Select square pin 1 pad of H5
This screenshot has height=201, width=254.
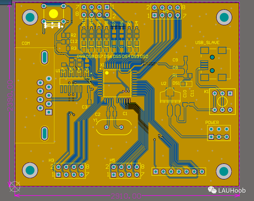pos(113,175)
